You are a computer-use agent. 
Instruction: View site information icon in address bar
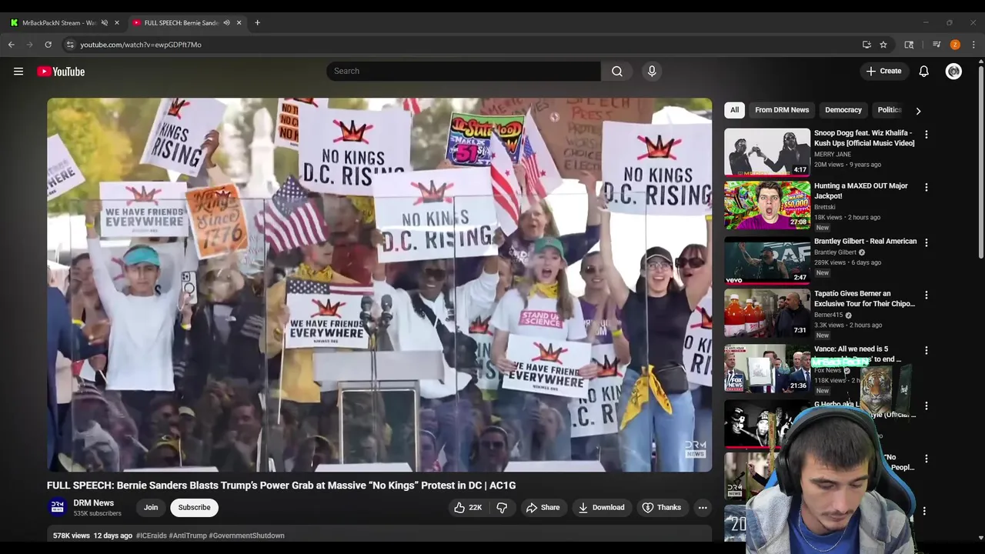[70, 45]
